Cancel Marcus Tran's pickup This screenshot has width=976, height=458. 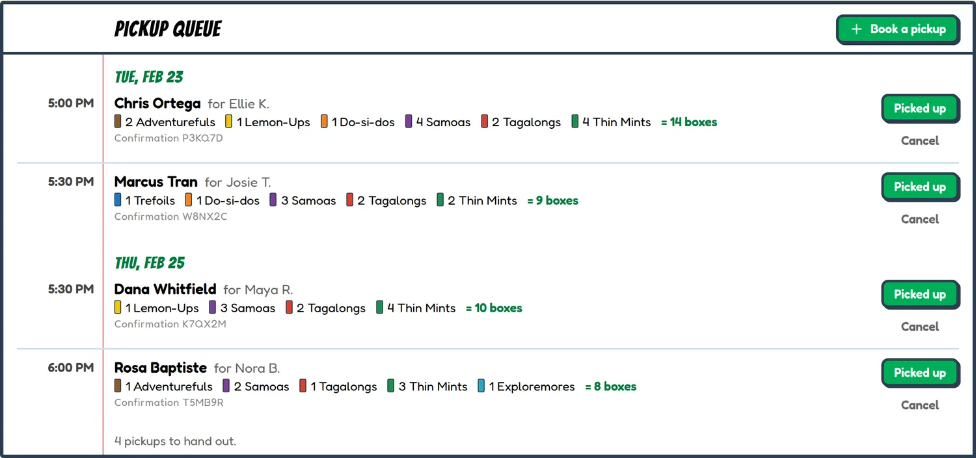920,219
